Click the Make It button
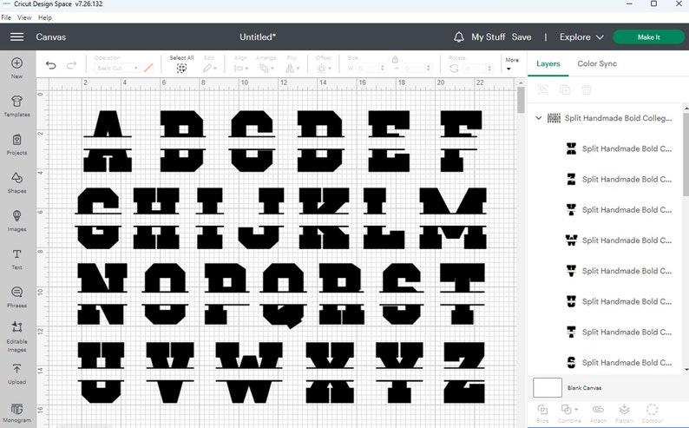 pyautogui.click(x=648, y=37)
